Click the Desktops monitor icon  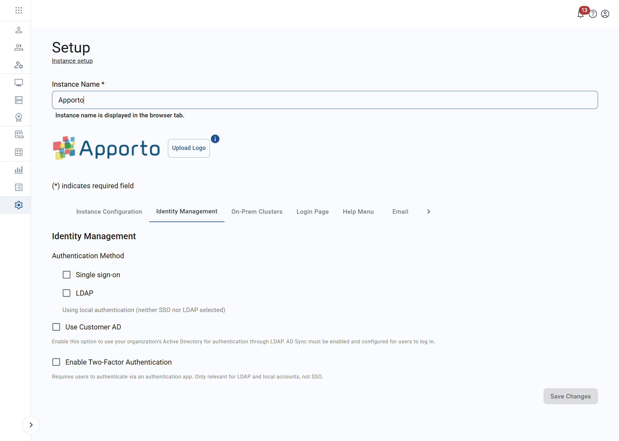tap(18, 83)
